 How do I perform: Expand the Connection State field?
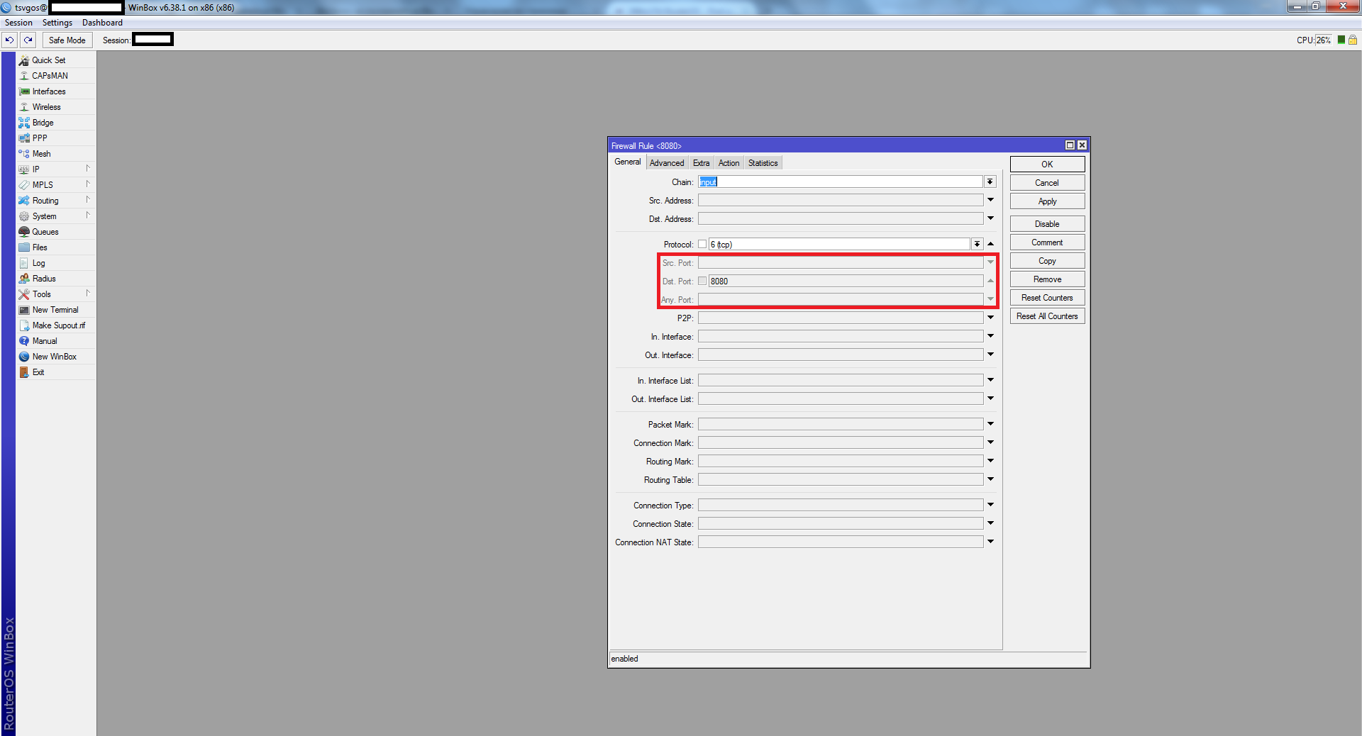[x=990, y=523]
